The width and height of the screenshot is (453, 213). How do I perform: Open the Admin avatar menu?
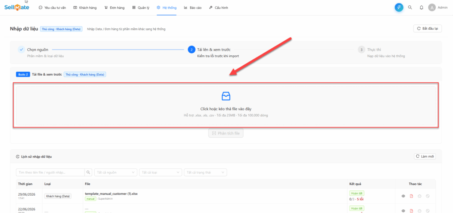click(x=438, y=8)
